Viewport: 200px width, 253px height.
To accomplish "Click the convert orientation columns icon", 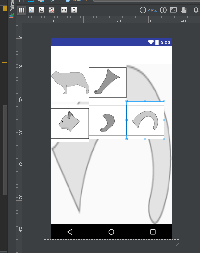I will coord(21,10).
